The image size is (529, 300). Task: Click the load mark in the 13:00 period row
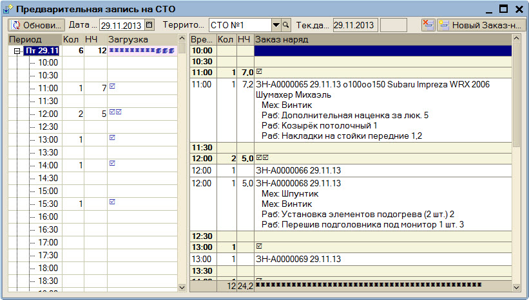coord(112,137)
